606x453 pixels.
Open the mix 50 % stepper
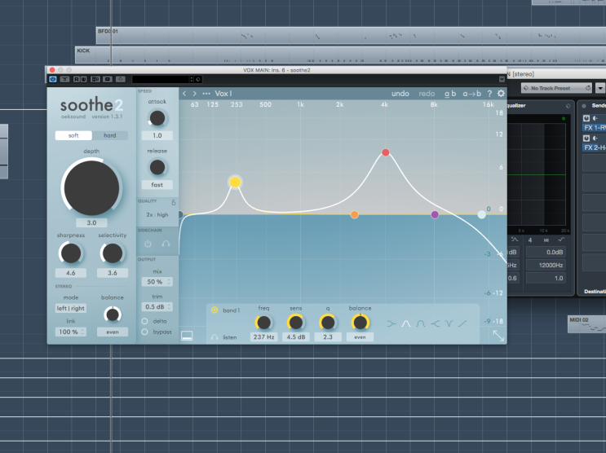click(157, 282)
